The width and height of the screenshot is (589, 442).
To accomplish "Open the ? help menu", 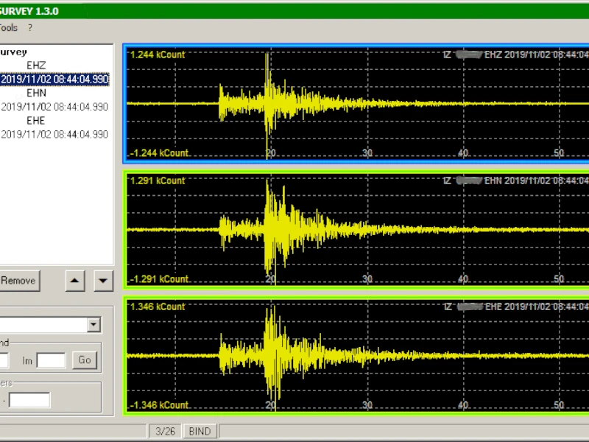I will click(28, 27).
